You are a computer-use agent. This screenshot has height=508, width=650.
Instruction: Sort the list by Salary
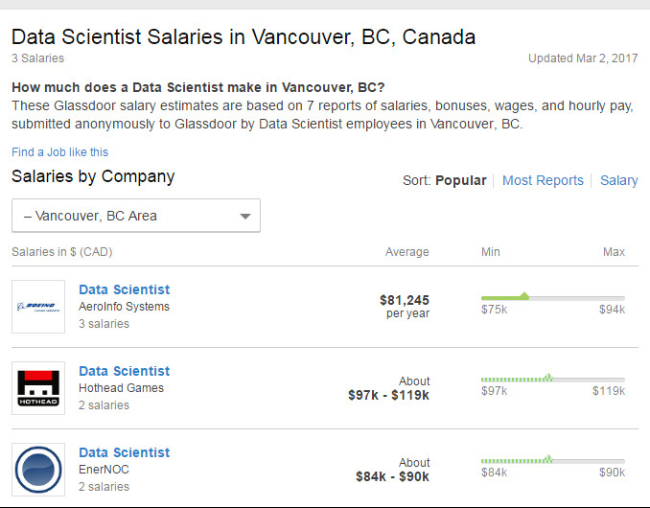[x=618, y=180]
